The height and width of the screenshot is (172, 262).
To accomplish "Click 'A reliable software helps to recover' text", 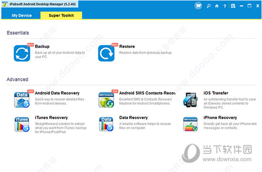I will [145, 126].
